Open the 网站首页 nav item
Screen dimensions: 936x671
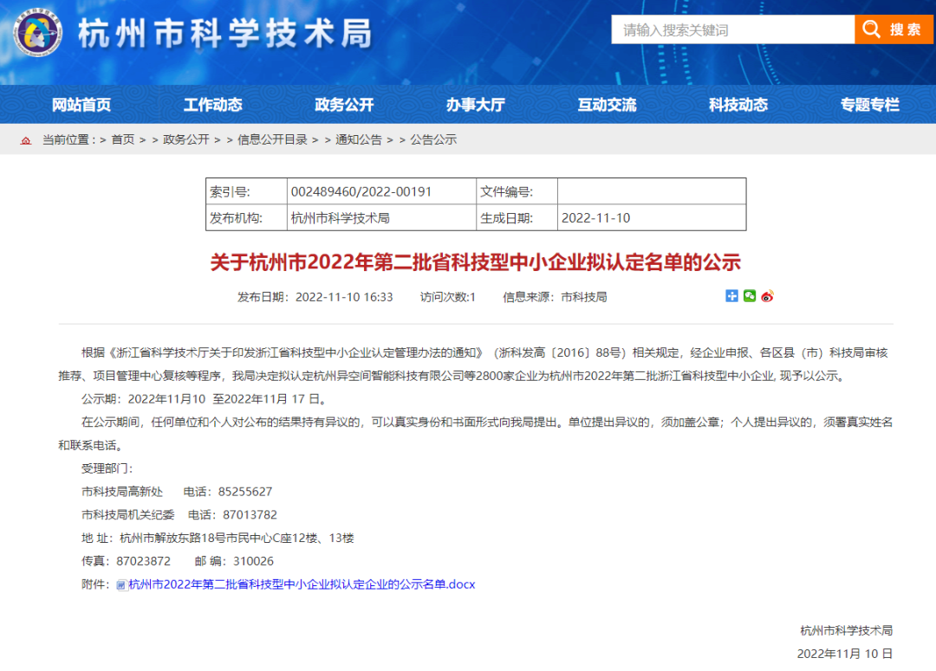(81, 105)
